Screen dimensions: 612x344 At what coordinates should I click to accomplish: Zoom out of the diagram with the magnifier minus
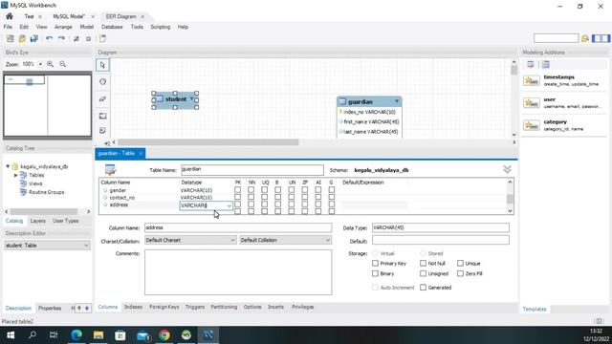coord(62,64)
